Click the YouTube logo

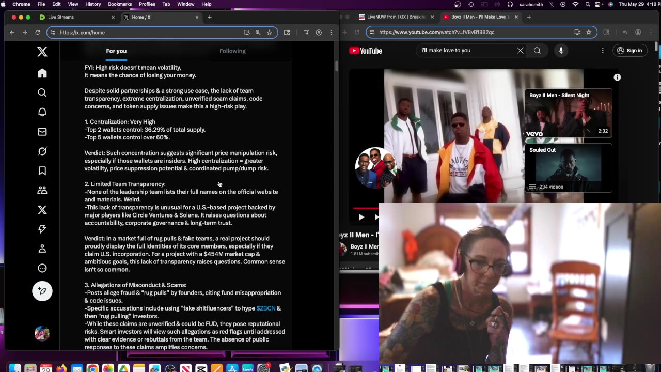click(366, 51)
